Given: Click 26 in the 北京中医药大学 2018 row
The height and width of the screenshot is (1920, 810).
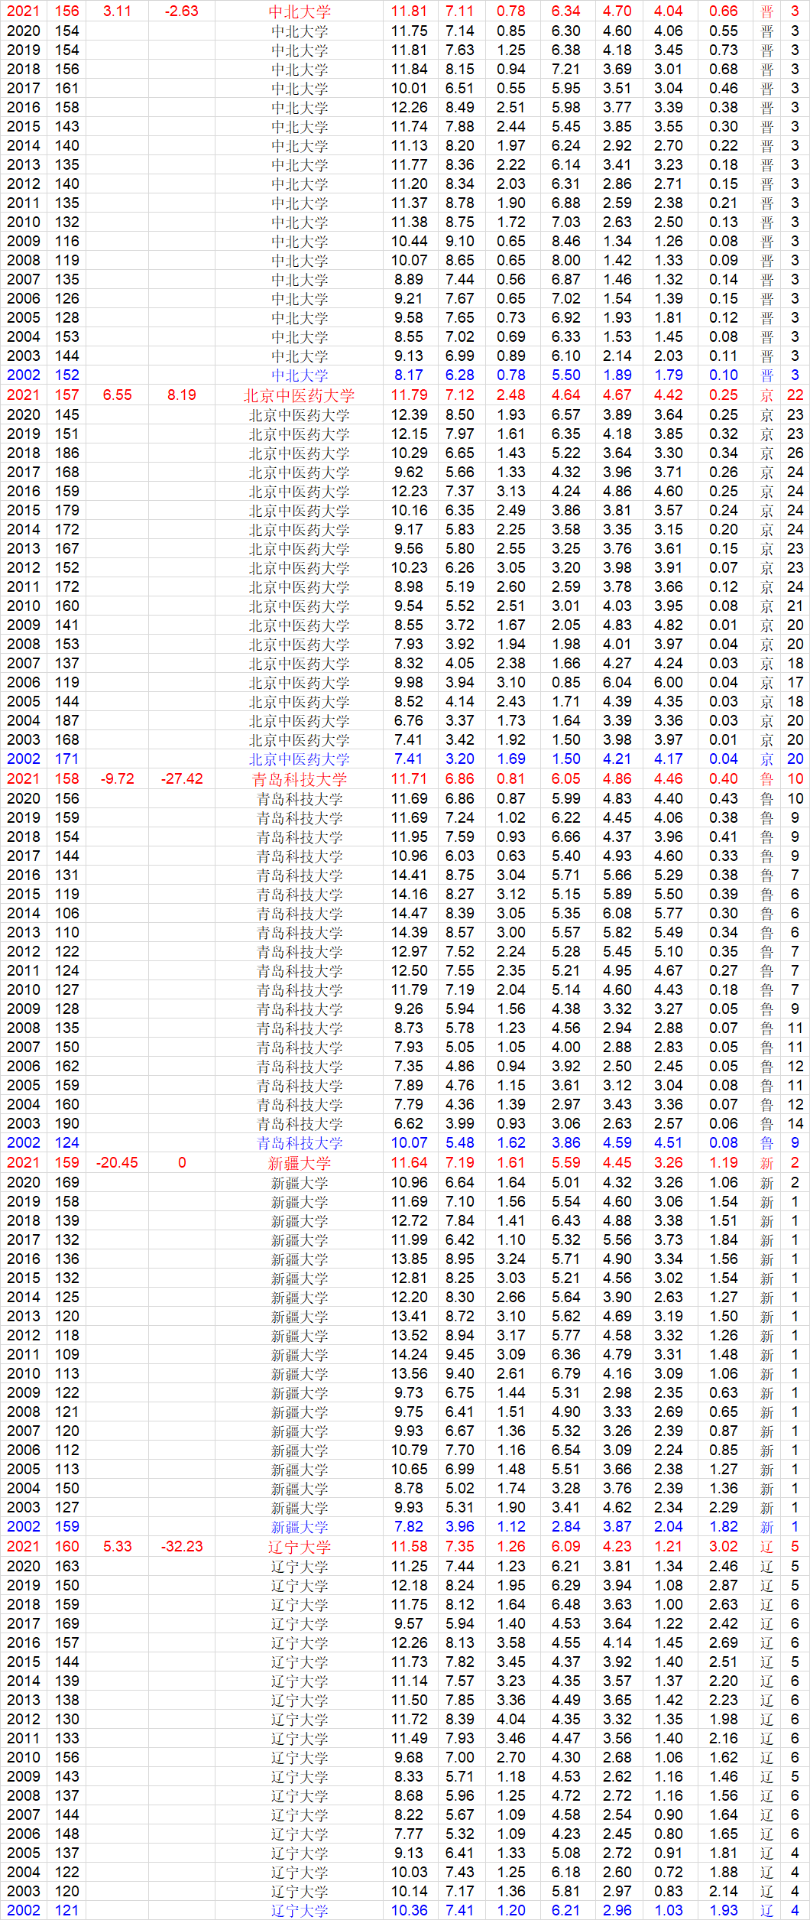Looking at the screenshot, I should point(795,453).
